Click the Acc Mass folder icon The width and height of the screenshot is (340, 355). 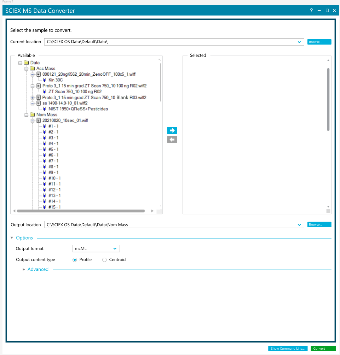click(x=32, y=68)
